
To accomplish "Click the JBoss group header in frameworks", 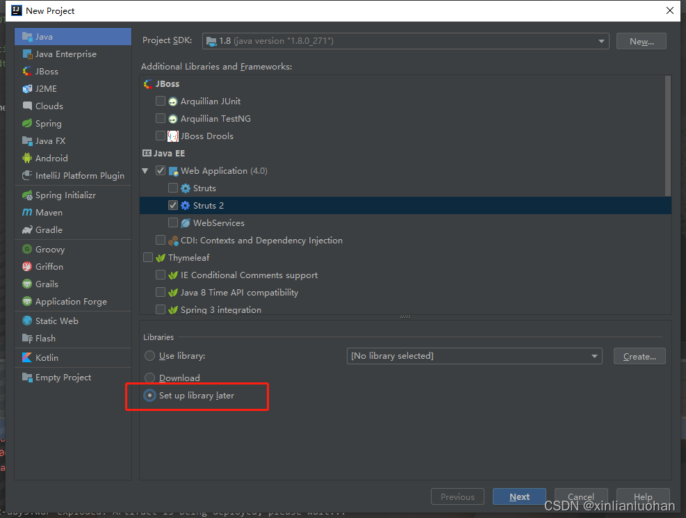I will click(161, 84).
